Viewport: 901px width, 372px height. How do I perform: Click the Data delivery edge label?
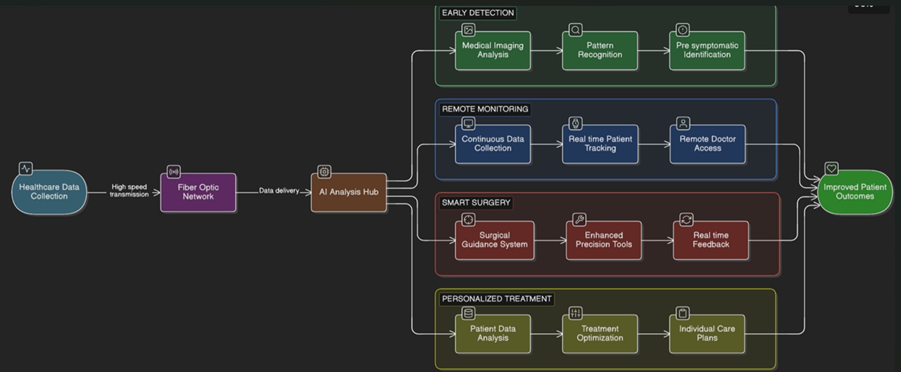[x=279, y=191]
